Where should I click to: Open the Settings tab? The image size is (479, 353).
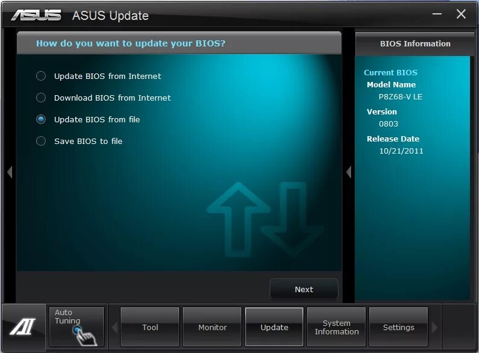pos(399,327)
